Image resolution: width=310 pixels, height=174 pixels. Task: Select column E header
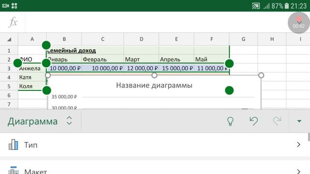click(x=176, y=39)
